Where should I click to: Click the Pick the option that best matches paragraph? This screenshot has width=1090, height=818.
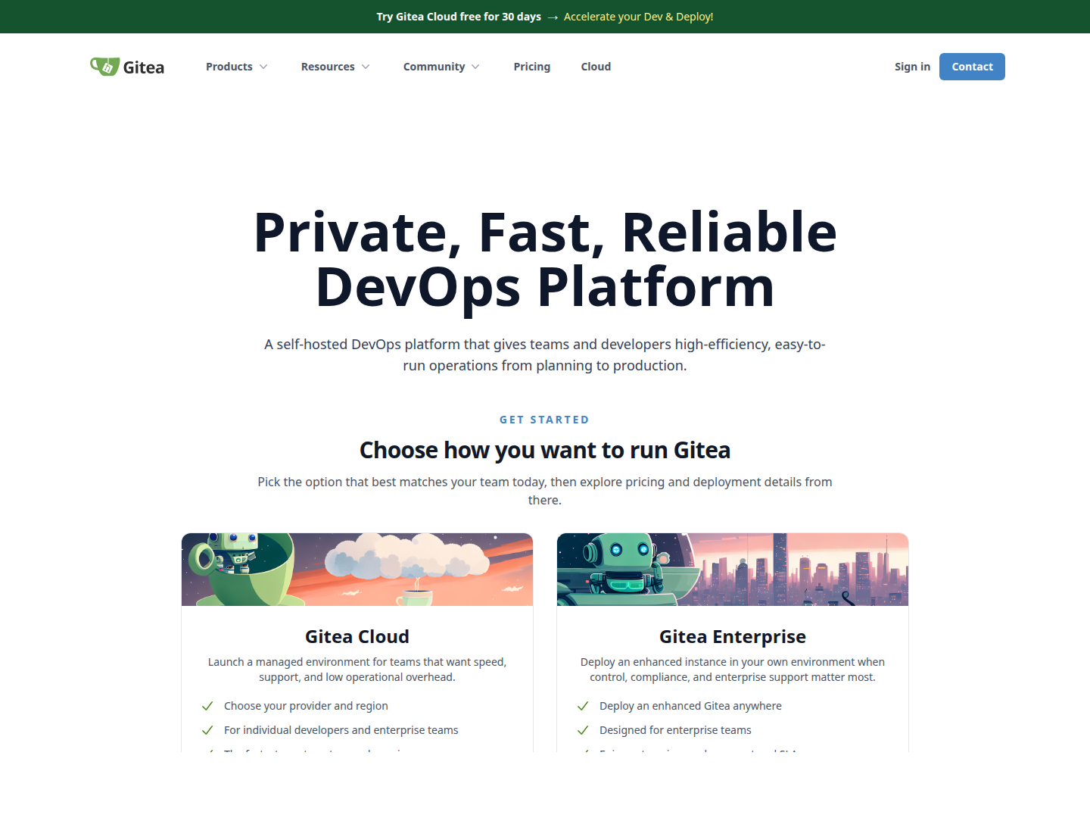tap(545, 491)
